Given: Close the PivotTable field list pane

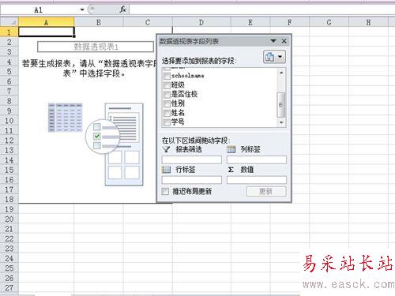Looking at the screenshot, I should 284,41.
